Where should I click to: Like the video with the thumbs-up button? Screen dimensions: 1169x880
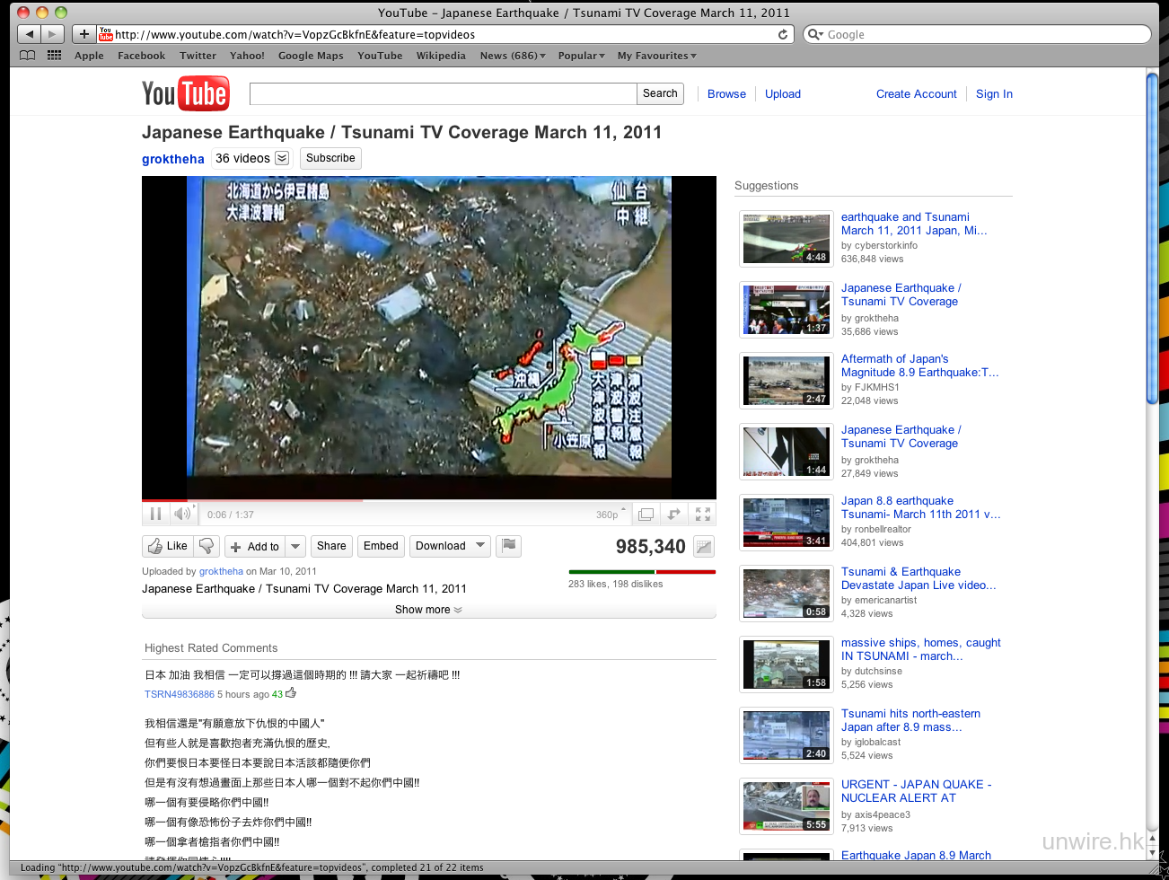[168, 546]
